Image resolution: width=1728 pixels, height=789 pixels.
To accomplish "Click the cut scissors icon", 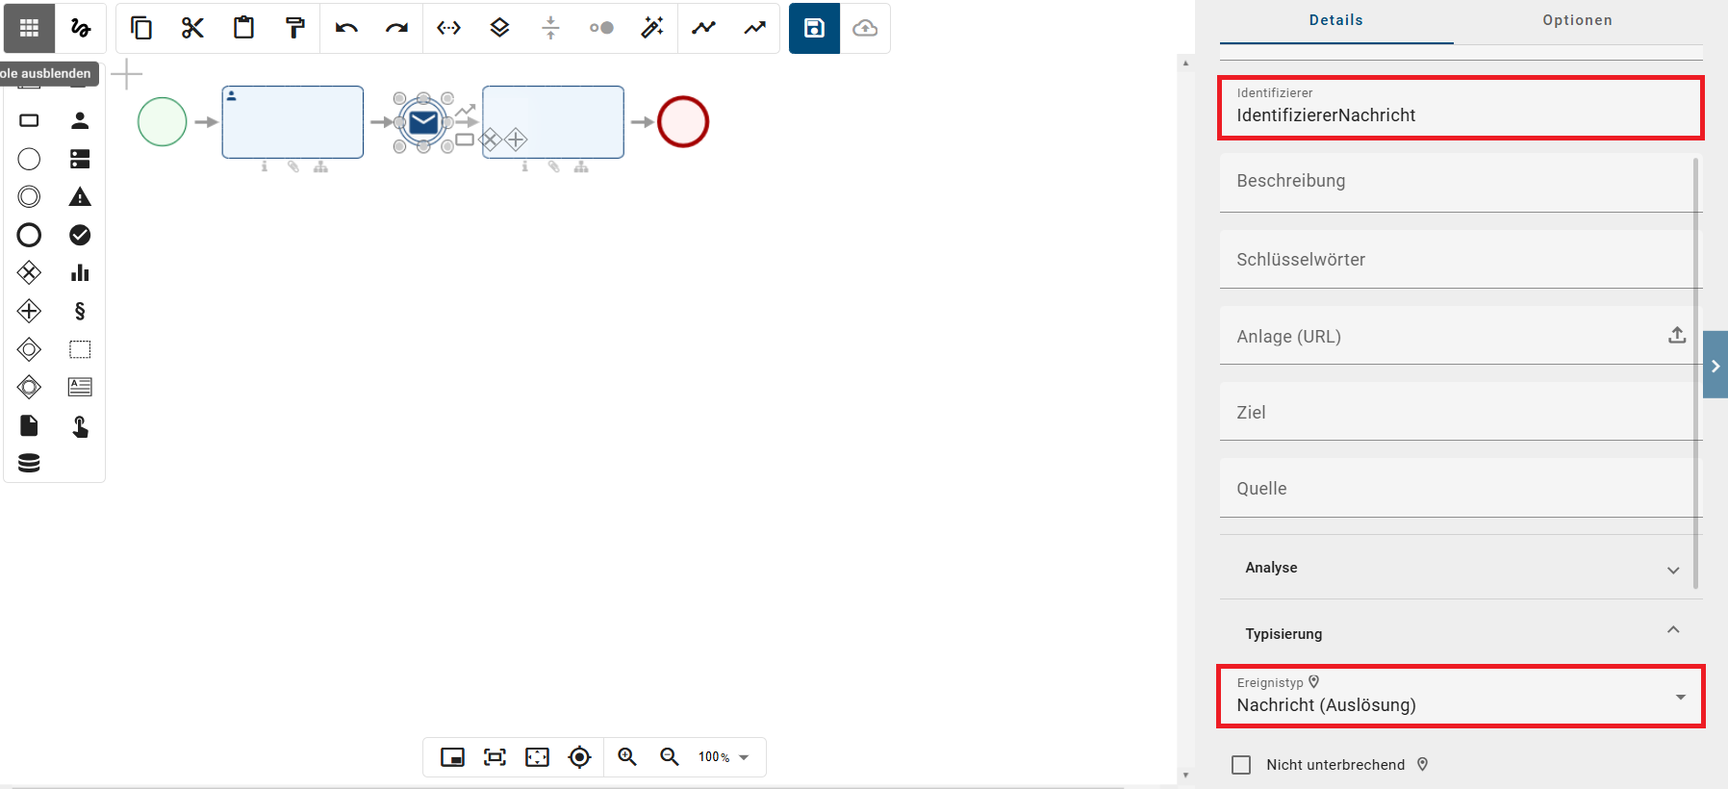I will point(192,28).
